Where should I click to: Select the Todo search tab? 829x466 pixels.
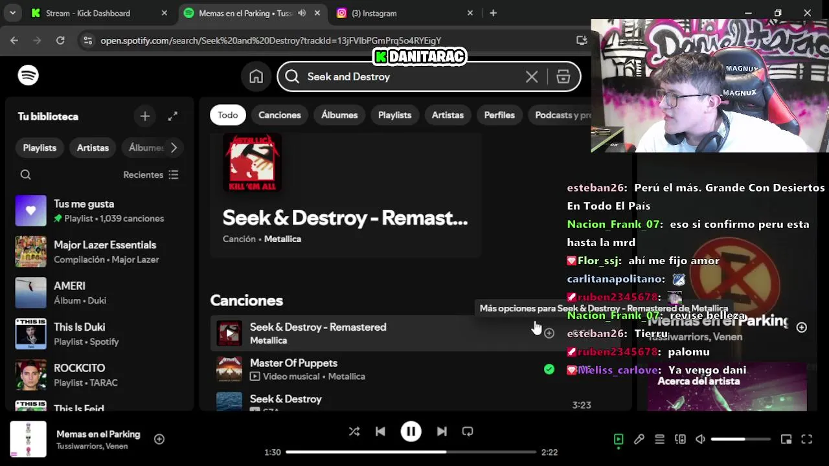(227, 115)
